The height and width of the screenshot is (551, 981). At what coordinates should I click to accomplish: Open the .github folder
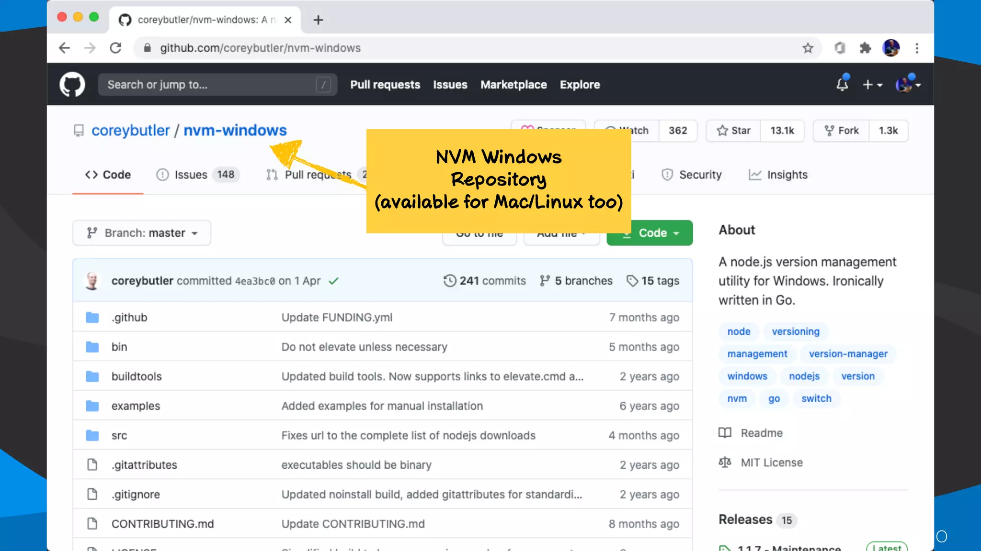(x=129, y=318)
